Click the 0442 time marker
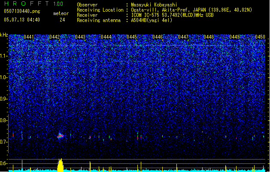The height and width of the screenshot is (172, 270). (55, 37)
